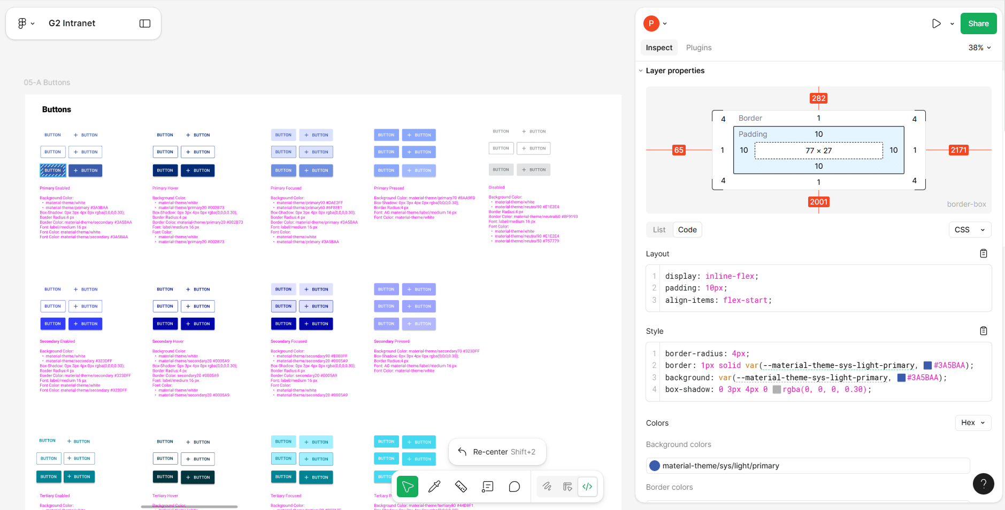
Task: Open the Figma main menu logo
Action: [x=22, y=23]
